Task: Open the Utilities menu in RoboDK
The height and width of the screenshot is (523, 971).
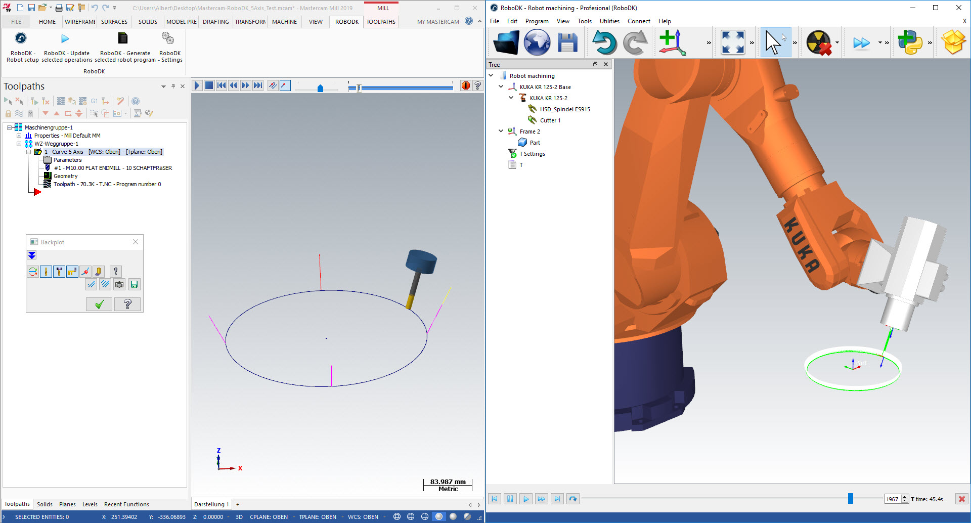Action: click(609, 21)
